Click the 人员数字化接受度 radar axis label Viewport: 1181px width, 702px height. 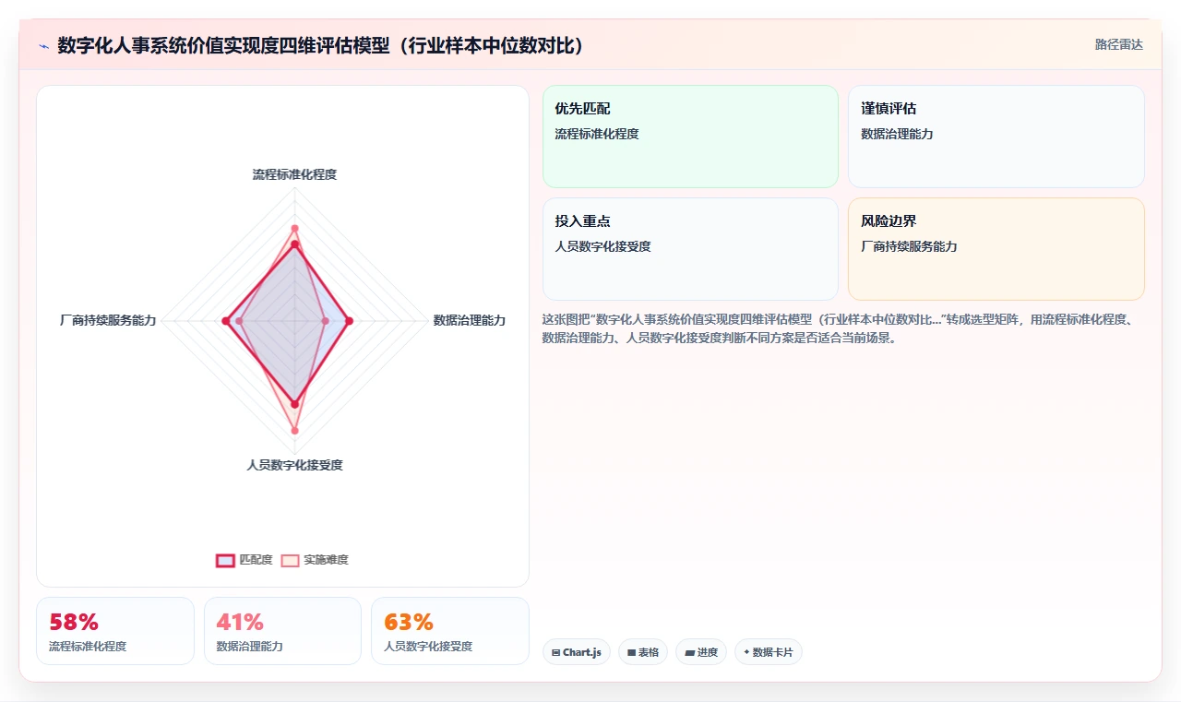(294, 465)
